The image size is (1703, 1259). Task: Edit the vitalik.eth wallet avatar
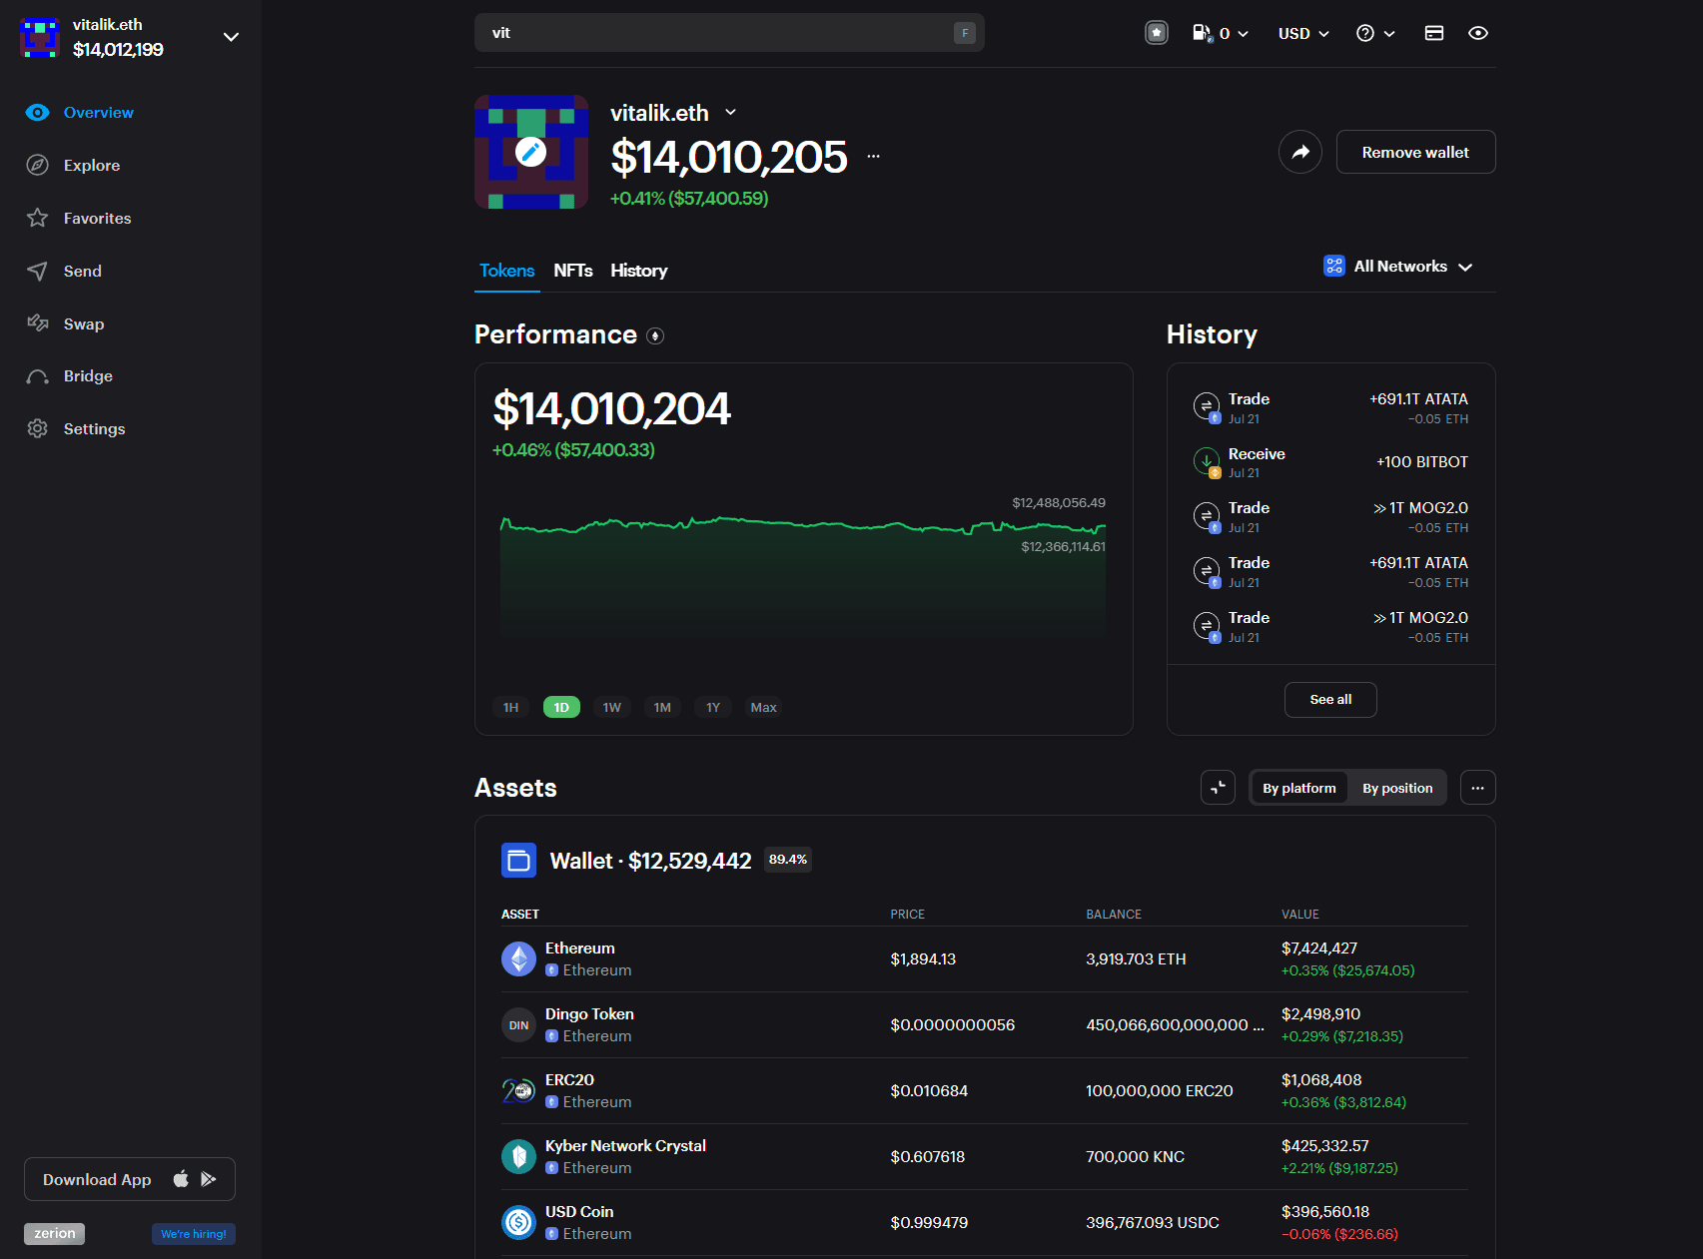[x=531, y=152]
